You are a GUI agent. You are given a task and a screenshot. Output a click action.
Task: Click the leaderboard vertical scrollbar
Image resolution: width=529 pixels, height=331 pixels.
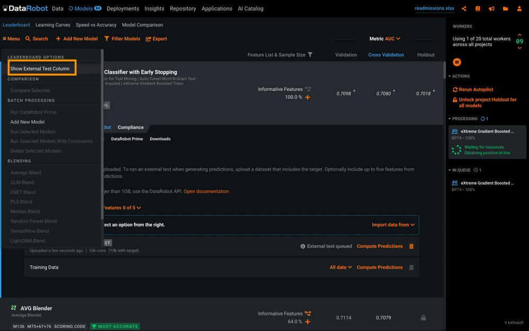(445, 70)
